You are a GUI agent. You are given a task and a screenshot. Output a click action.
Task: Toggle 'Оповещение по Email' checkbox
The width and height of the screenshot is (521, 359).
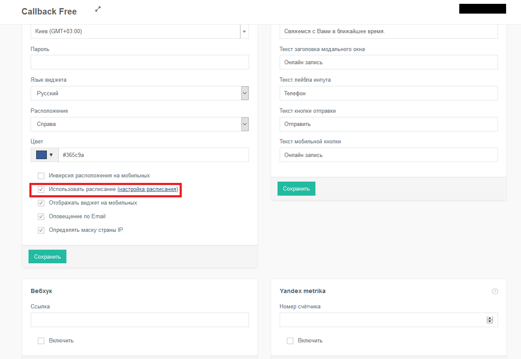point(41,217)
